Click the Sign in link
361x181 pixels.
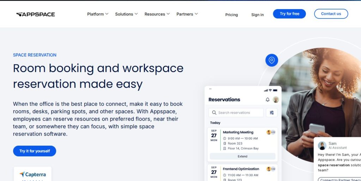pos(257,15)
